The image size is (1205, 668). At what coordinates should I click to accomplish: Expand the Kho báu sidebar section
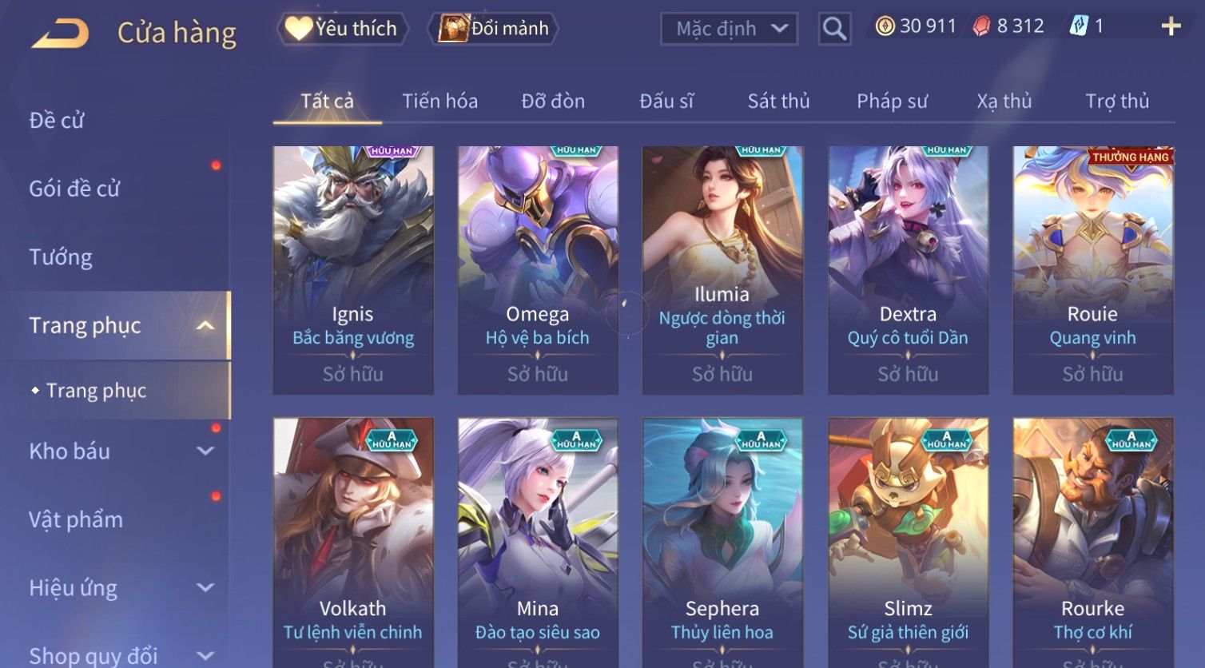205,451
